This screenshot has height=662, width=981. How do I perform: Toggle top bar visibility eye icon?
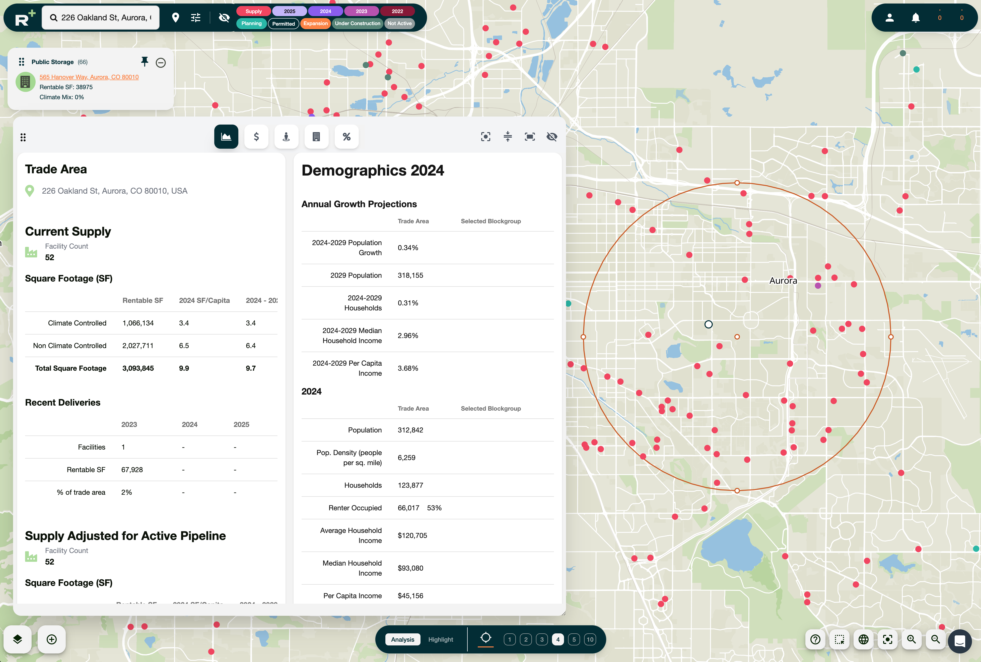tap(224, 18)
